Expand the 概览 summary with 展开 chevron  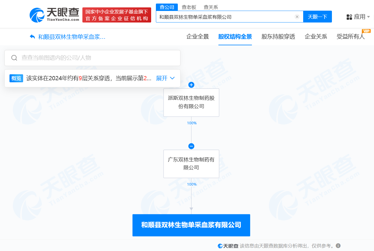click(165, 78)
